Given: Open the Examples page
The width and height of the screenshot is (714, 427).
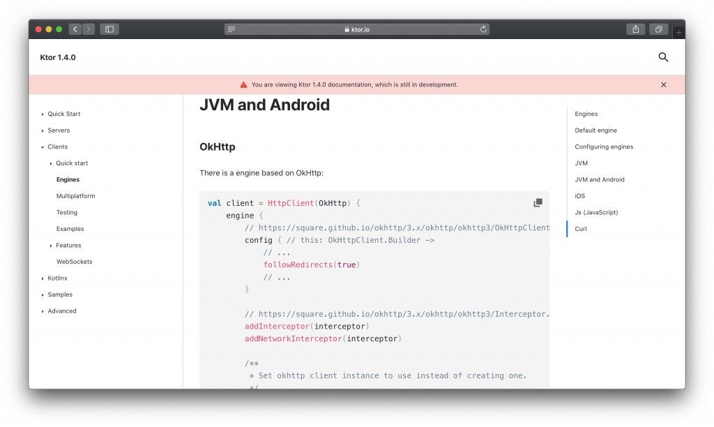Looking at the screenshot, I should coord(70,229).
